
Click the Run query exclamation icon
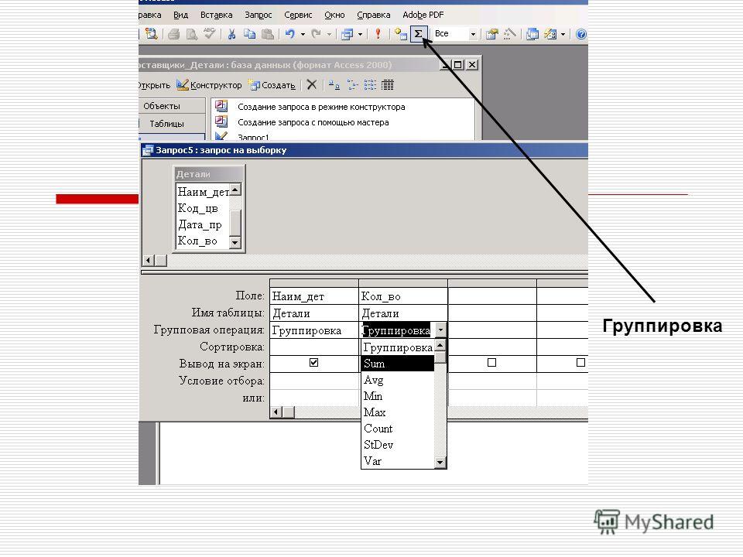[x=378, y=33]
